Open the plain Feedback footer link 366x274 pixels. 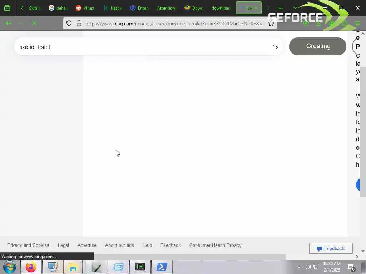(x=170, y=245)
